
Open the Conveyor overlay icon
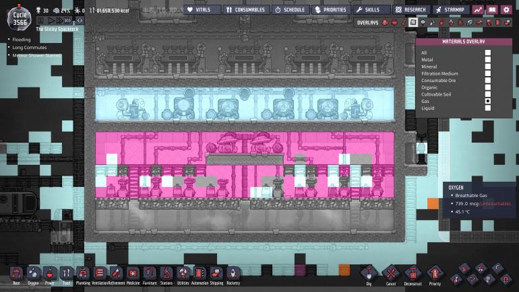tap(507, 22)
